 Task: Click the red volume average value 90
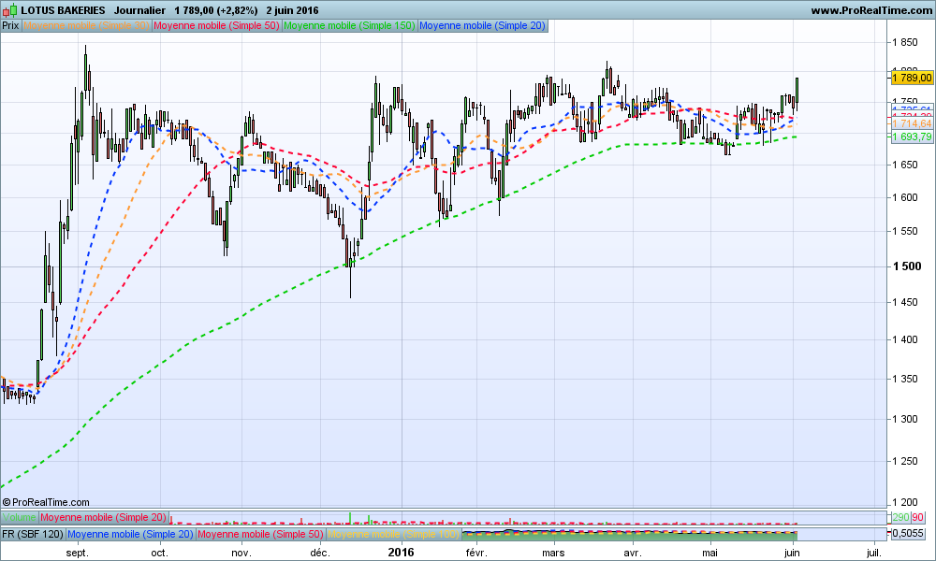point(917,517)
